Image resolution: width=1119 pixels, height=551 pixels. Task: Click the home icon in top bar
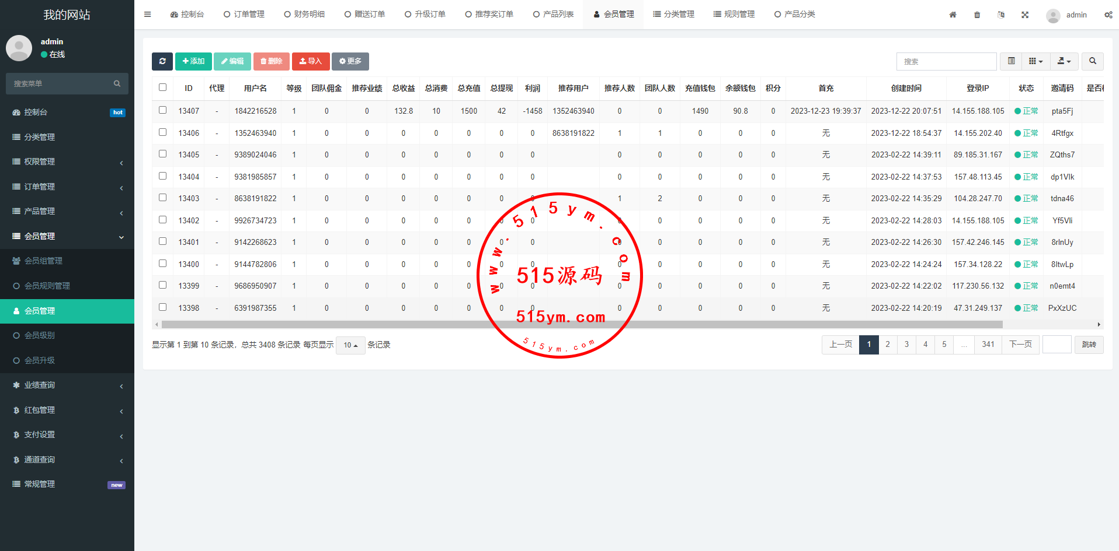[x=953, y=15]
